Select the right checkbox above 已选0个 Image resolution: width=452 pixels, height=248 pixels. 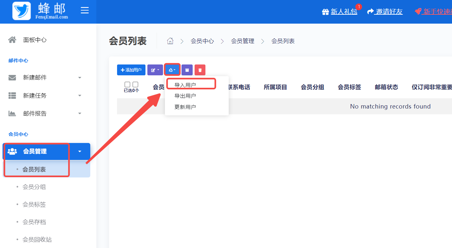135,84
